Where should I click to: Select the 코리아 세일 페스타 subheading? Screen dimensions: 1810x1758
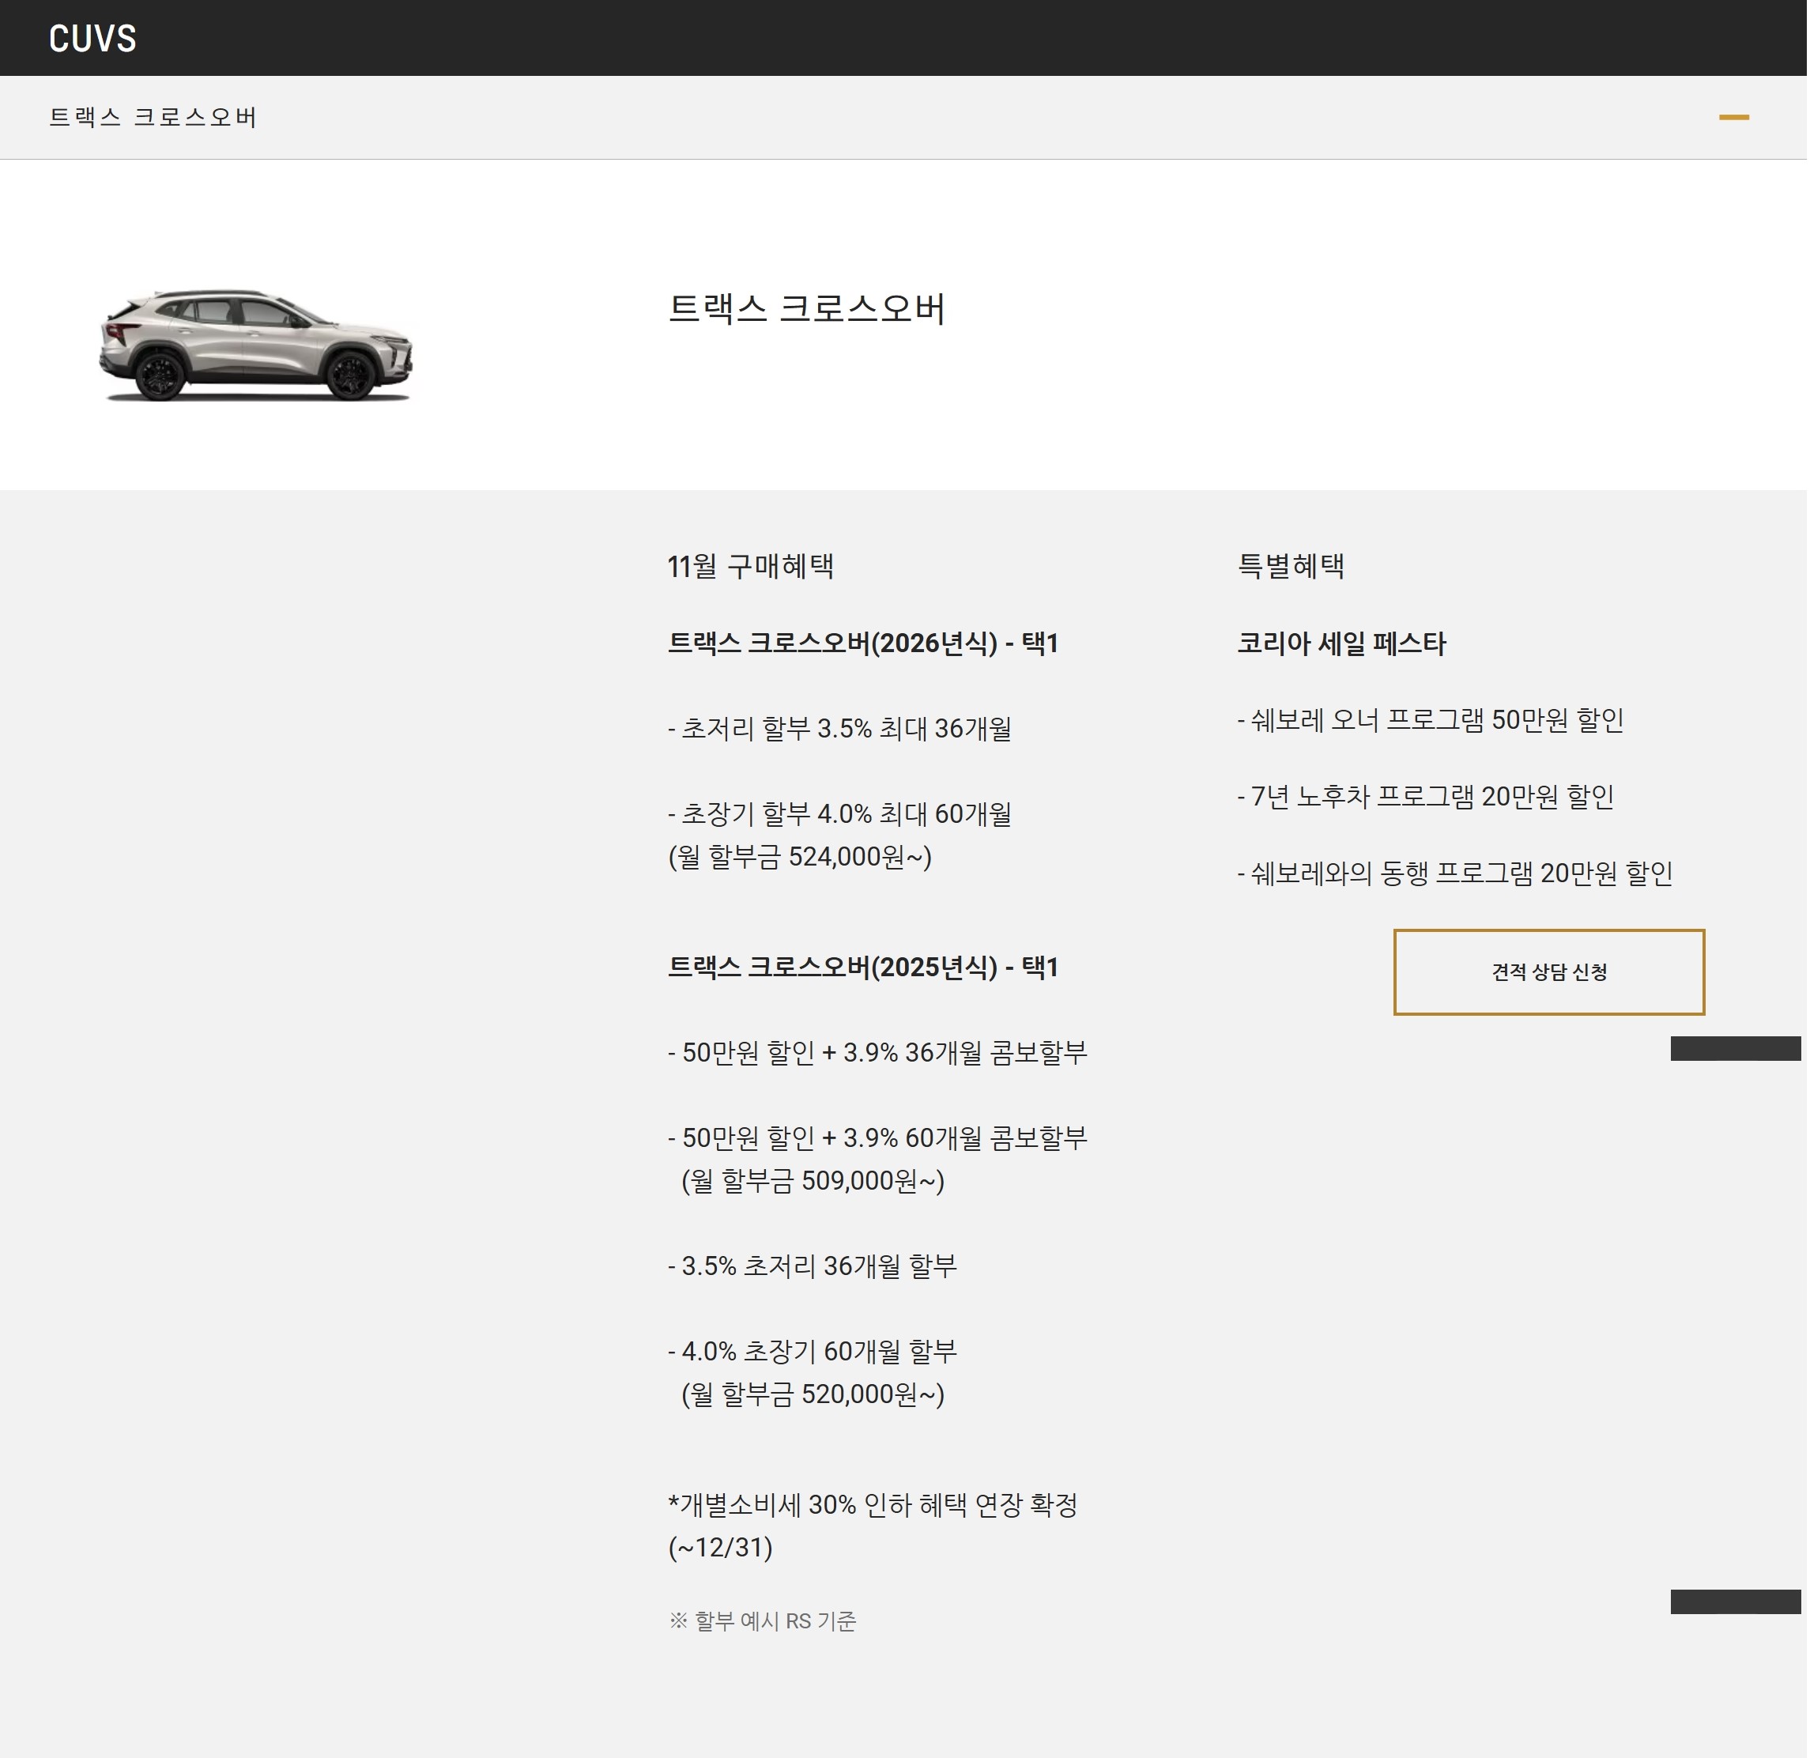click(1341, 643)
